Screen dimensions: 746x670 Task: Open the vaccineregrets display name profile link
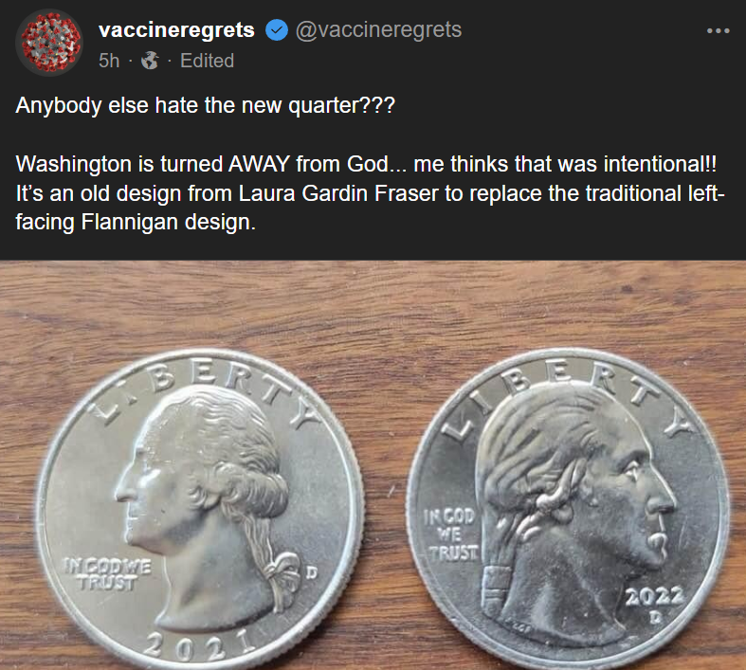pyautogui.click(x=176, y=30)
